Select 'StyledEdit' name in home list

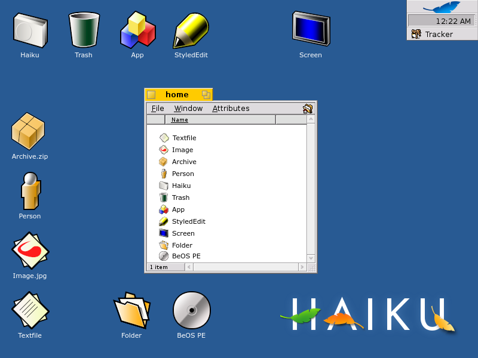[189, 221]
